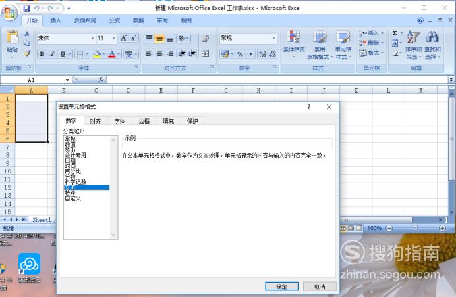
Task: Toggle italic formatting
Action: 53,54
